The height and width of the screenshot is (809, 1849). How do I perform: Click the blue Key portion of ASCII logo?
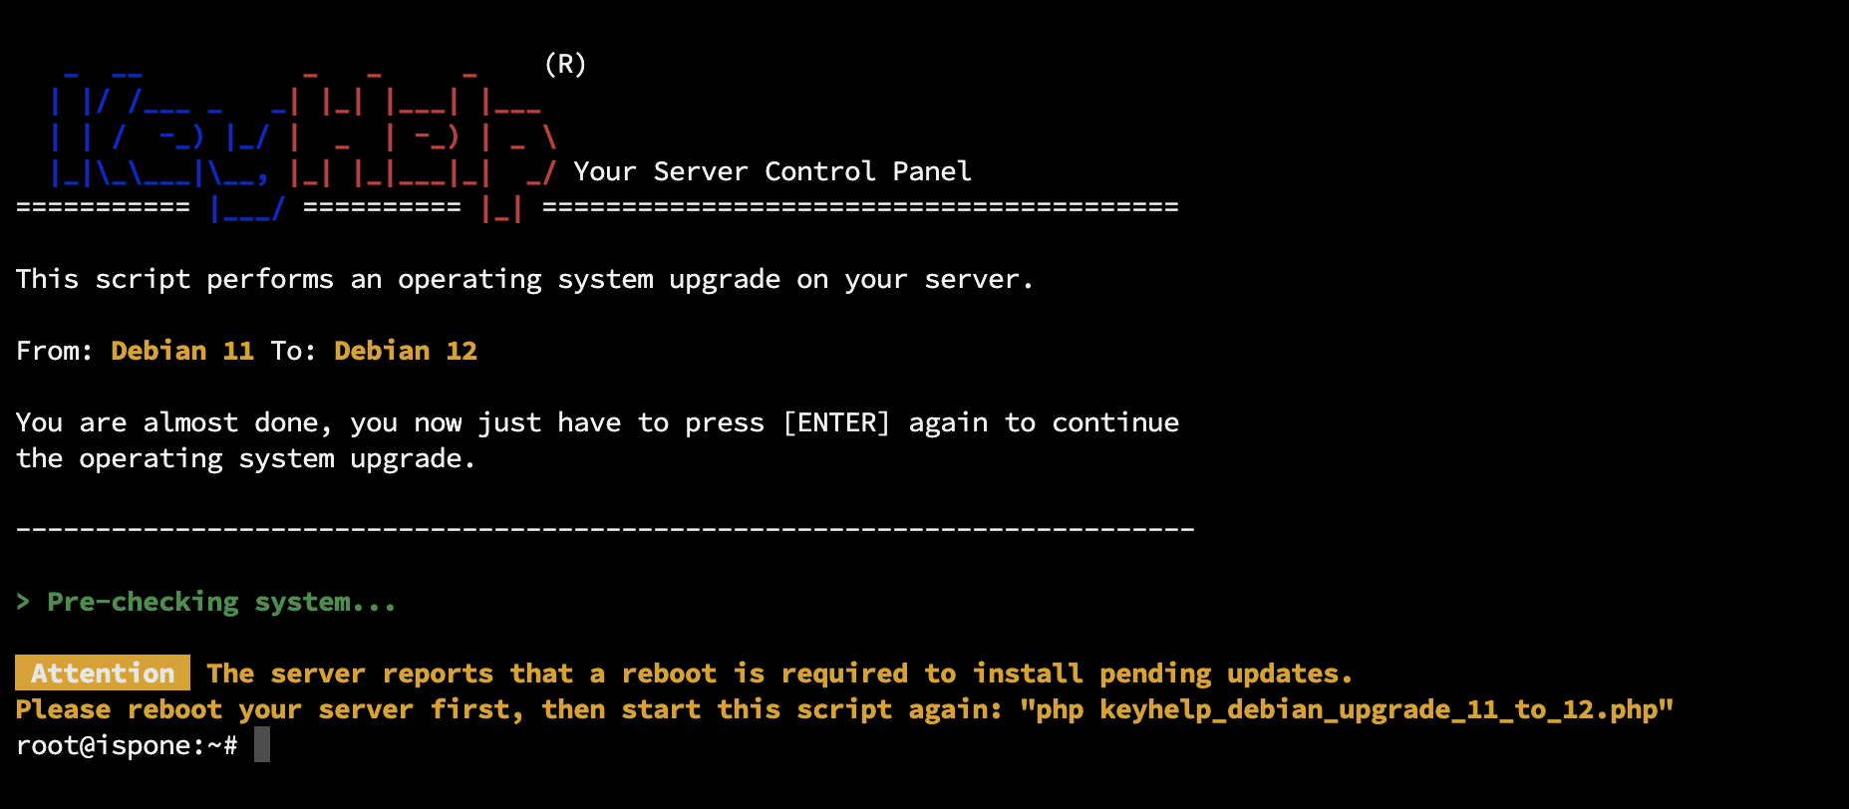pyautogui.click(x=159, y=137)
